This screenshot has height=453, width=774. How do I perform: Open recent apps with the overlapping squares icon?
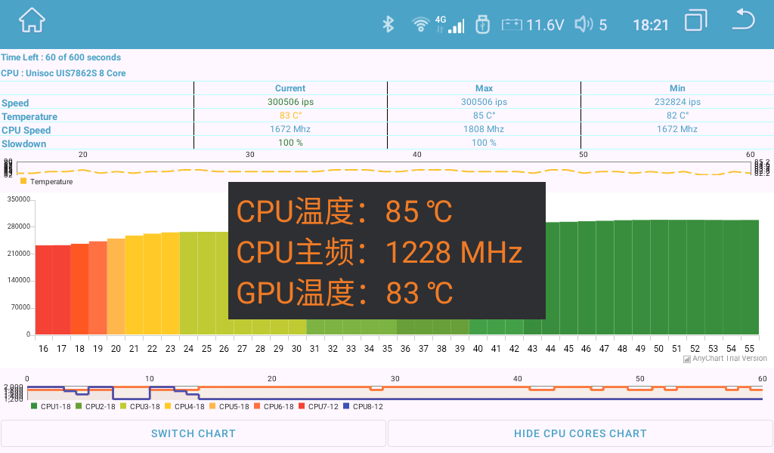695,21
